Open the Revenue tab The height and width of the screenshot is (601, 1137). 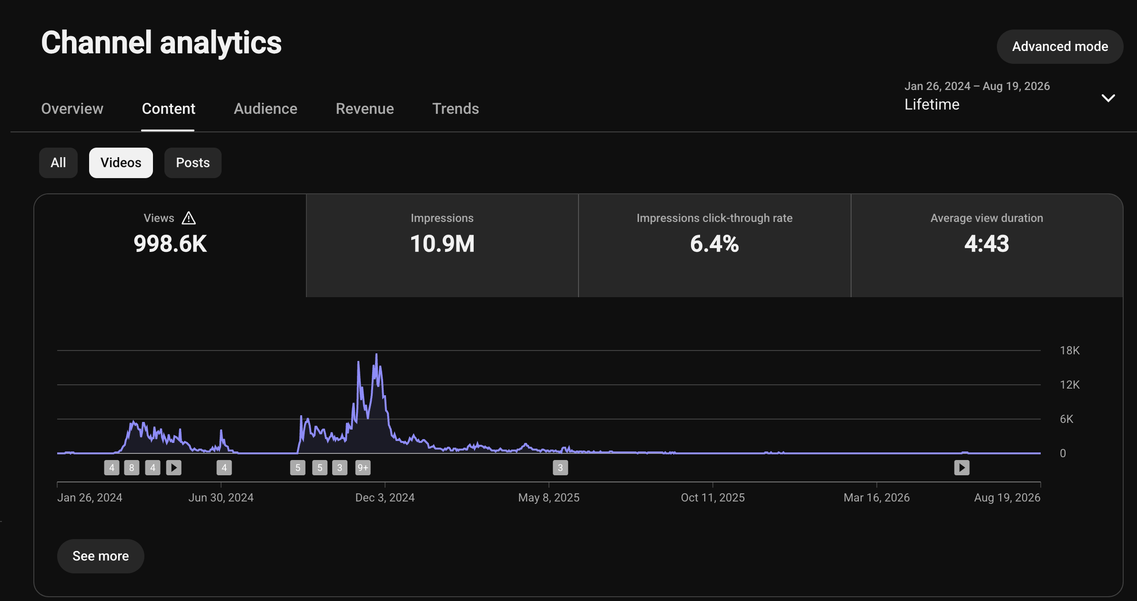365,109
